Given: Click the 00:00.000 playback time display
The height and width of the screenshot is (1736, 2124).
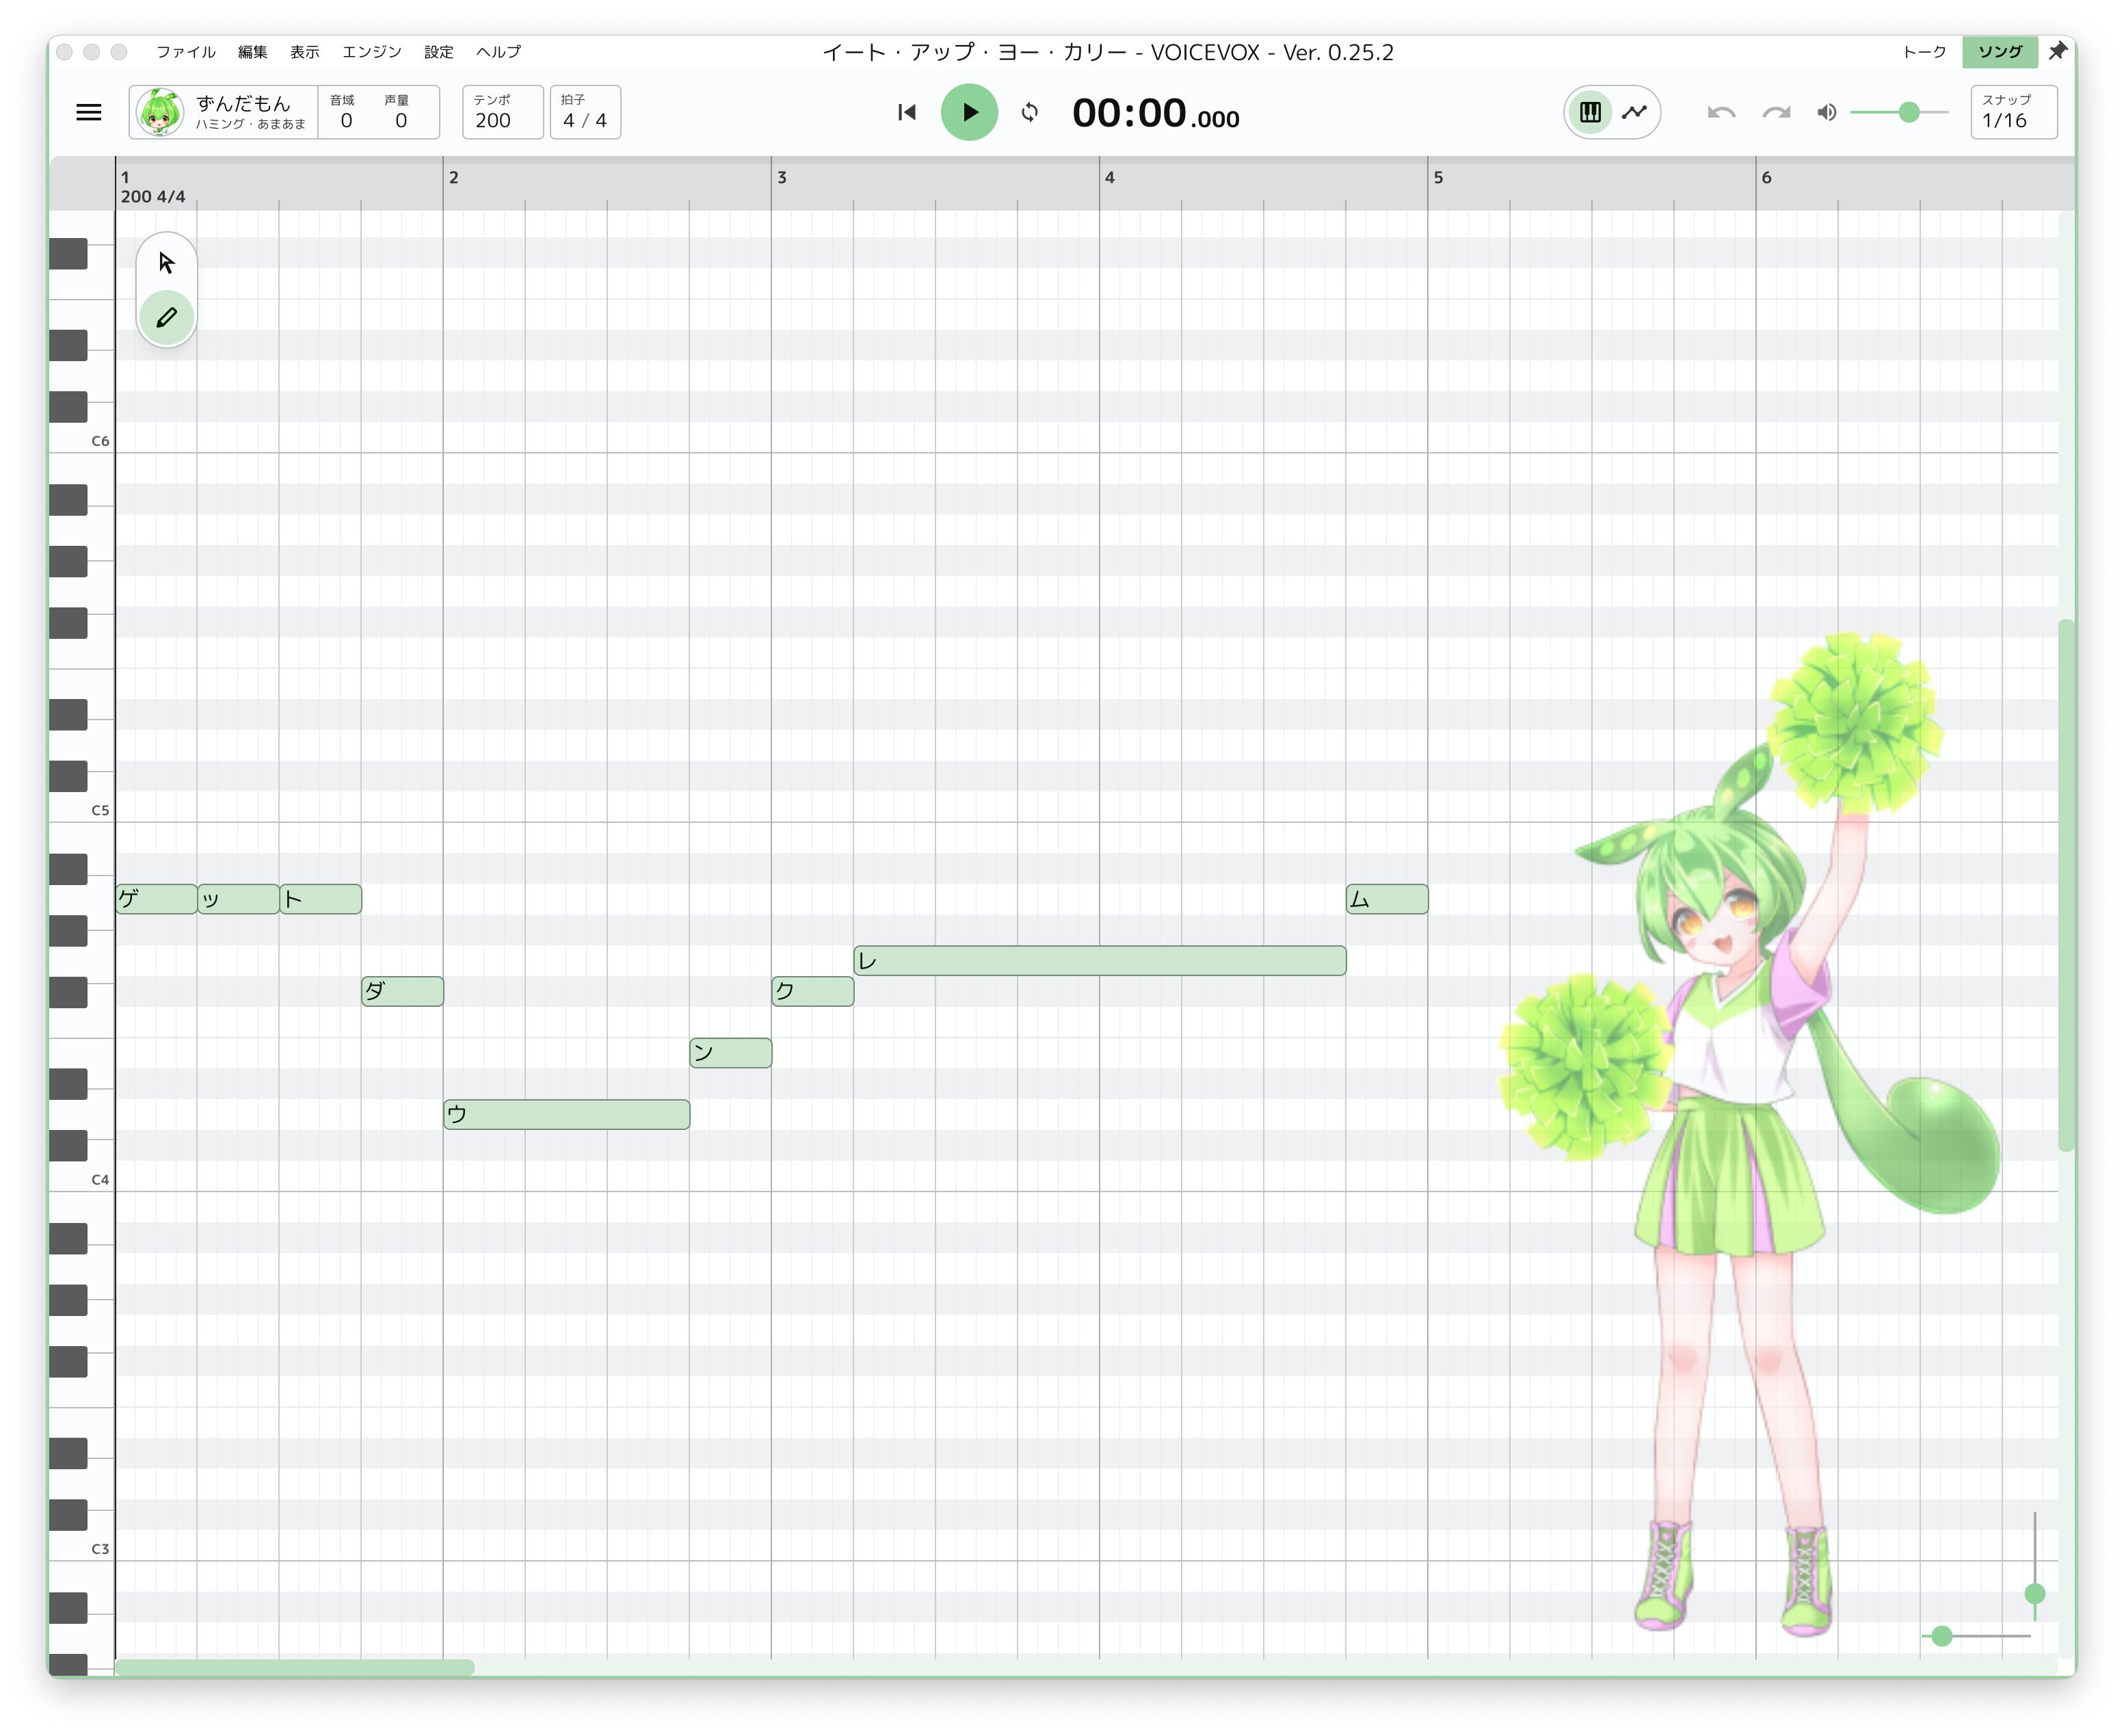Looking at the screenshot, I should point(1156,113).
